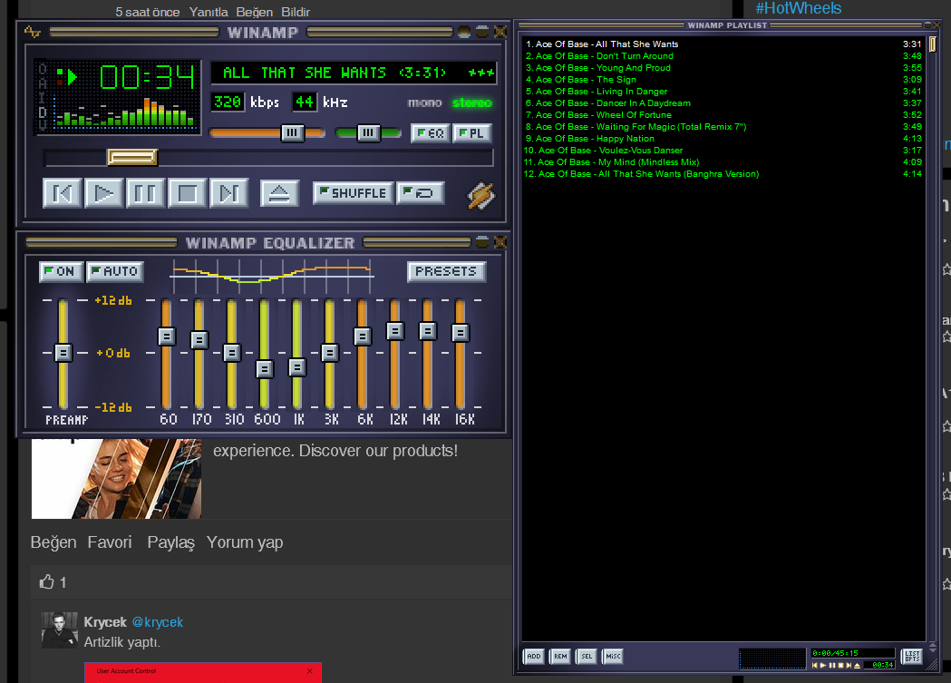Click mini next-track icon in playlist window
Screen dimensions: 951x683
tap(849, 666)
